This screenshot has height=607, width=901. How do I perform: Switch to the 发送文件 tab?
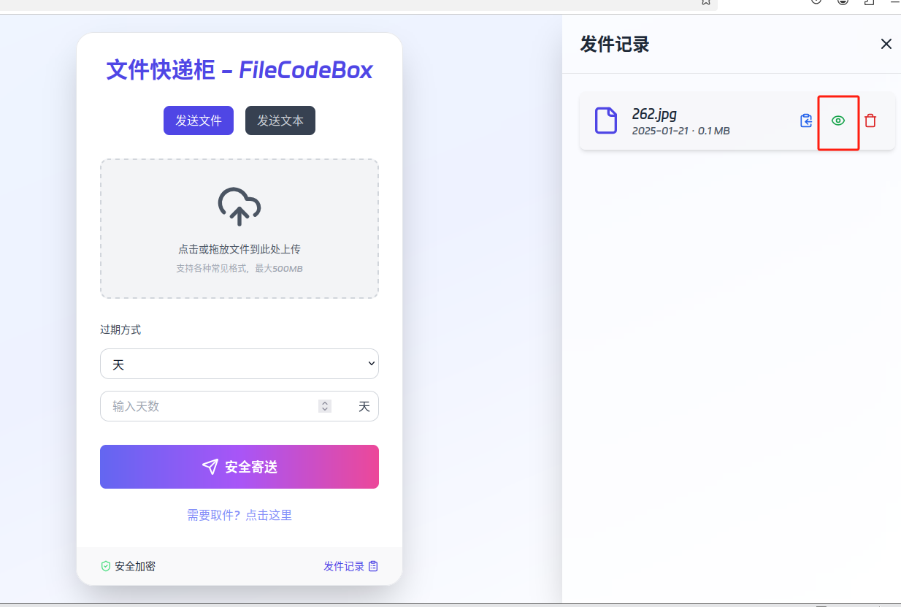199,121
